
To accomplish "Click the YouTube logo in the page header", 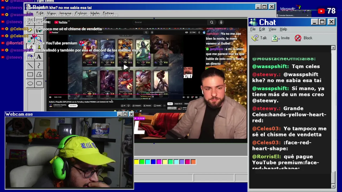I will coord(61,22).
